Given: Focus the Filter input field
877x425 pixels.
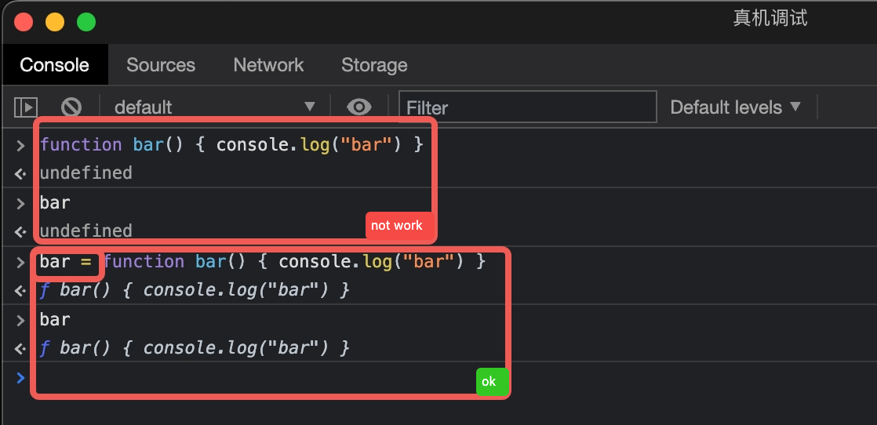Looking at the screenshot, I should pos(527,107).
